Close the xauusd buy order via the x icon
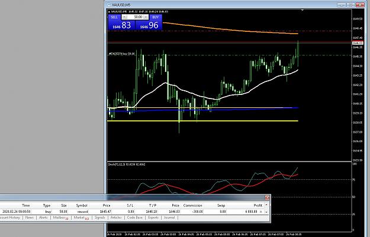Image resolution: width=370 pixels, height=237 pixels. point(260,212)
